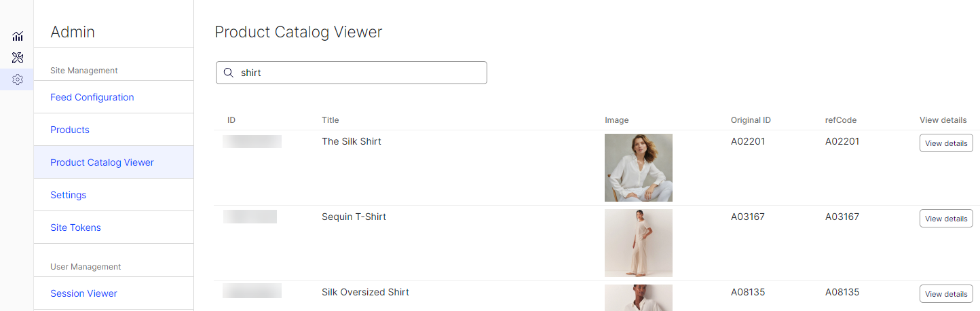
Task: Click the Site Management section label
Action: pyautogui.click(x=84, y=71)
